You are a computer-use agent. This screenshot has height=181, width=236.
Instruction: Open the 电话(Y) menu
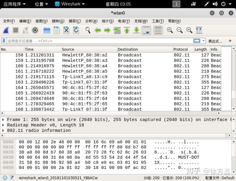124,21
